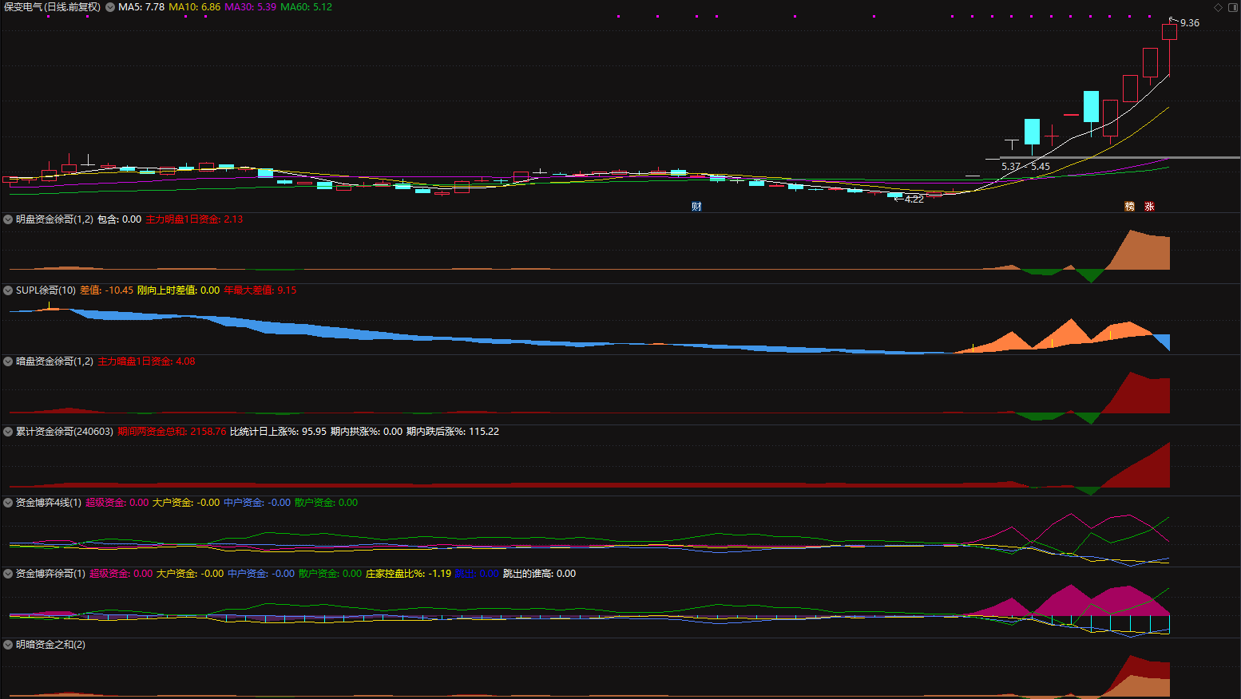Click the SUPL徐哥(10) indicator name
1241x699 pixels.
point(46,290)
